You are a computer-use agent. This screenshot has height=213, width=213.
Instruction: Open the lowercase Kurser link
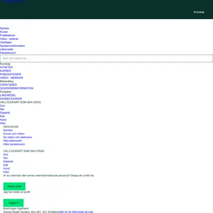tap(4, 32)
